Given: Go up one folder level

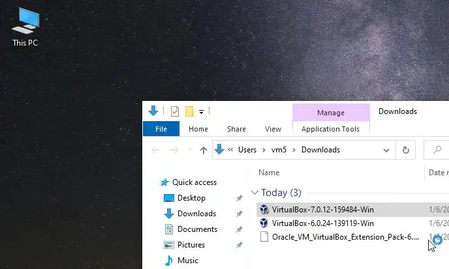Looking at the screenshot, I should [x=204, y=150].
